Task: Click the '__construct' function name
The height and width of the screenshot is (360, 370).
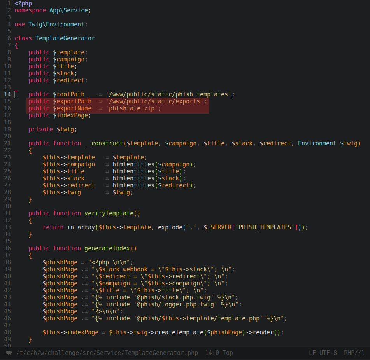Action: pyautogui.click(x=103, y=143)
